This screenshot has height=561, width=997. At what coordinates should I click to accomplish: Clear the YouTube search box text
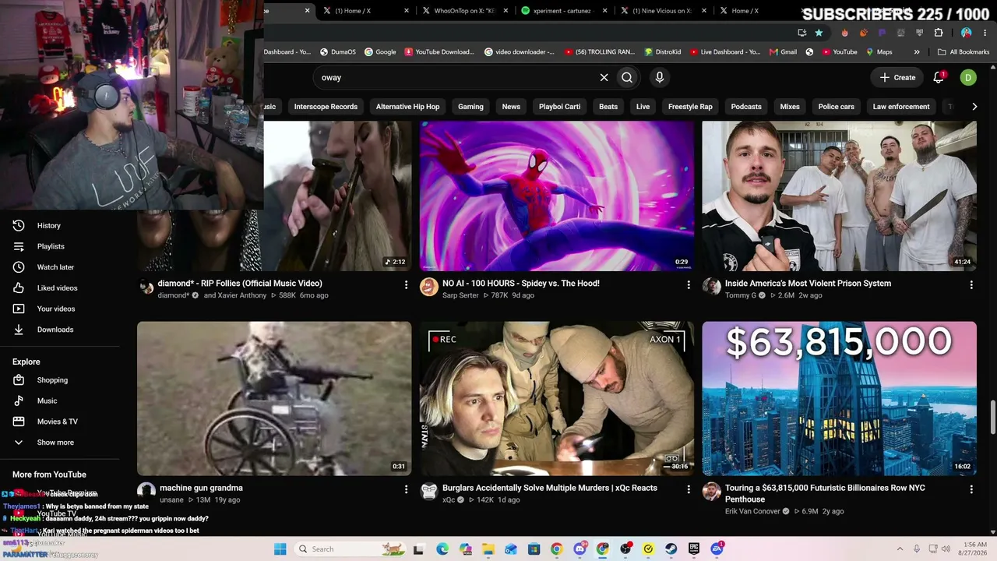tap(604, 77)
